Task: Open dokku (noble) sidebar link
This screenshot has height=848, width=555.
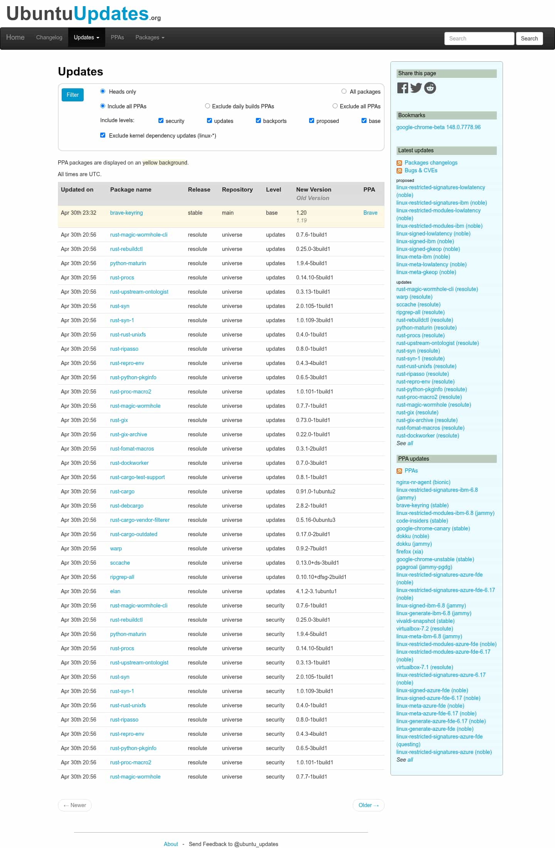Action: [412, 536]
